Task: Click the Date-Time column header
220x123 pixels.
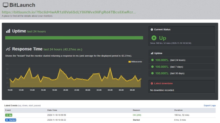Action: [52, 110]
